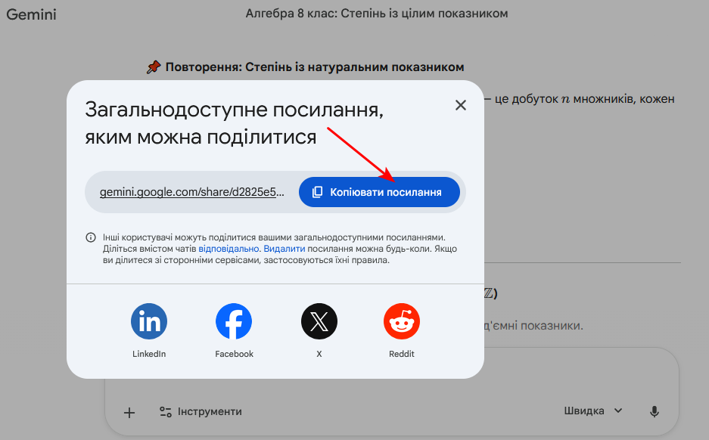
Task: Select the gemini.google.com share URL
Action: tap(192, 193)
